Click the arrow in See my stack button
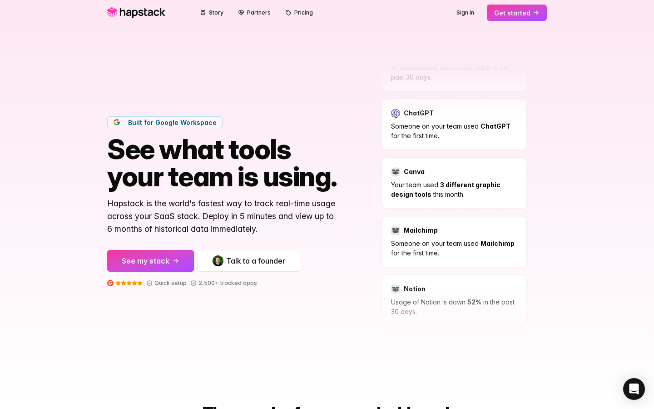The height and width of the screenshot is (409, 654). (176, 261)
